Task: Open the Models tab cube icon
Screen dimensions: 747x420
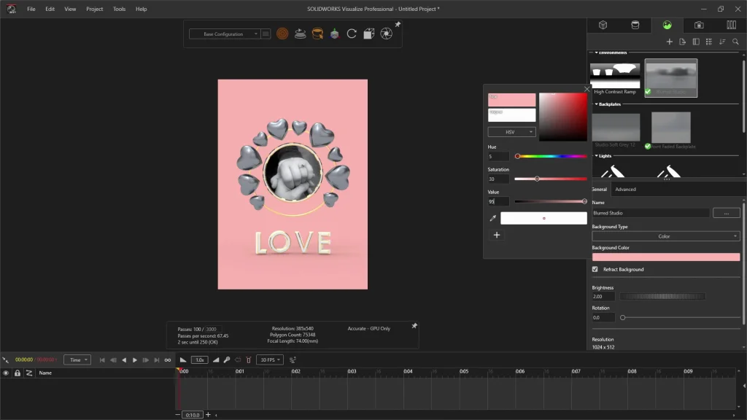Action: [603, 25]
